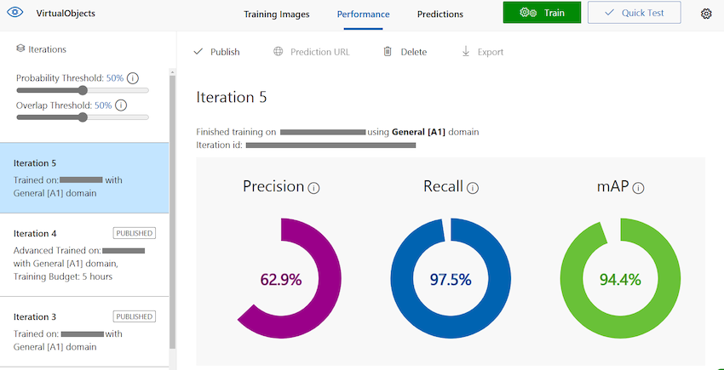The width and height of the screenshot is (724, 370).
Task: Select Iteration 3 in the iterations list
Action: (x=84, y=332)
